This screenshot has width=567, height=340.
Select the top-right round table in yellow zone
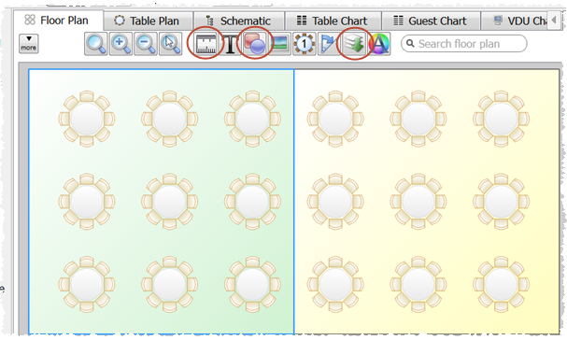pyautogui.click(x=502, y=119)
